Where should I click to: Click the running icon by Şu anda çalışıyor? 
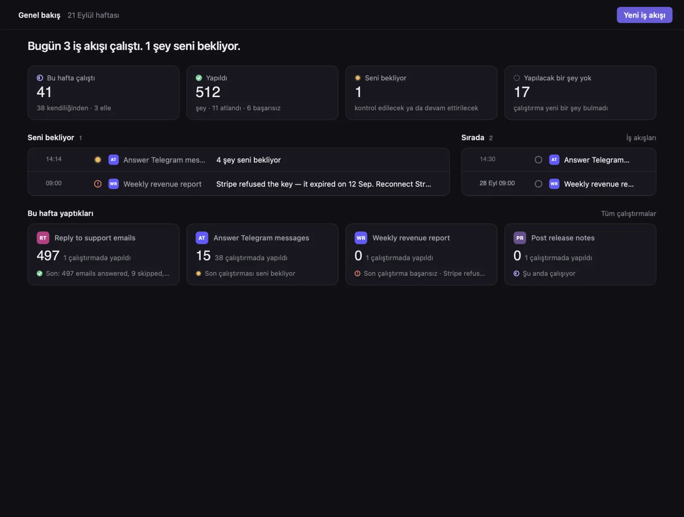(516, 273)
